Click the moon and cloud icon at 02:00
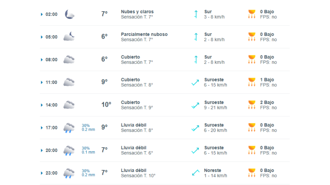Screen dimensions: 330x185 [70, 14]
